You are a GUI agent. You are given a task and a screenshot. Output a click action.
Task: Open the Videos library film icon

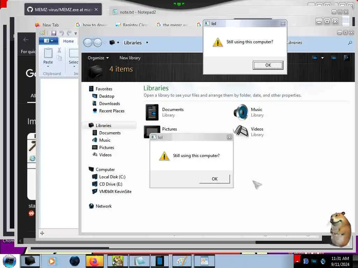click(x=241, y=132)
